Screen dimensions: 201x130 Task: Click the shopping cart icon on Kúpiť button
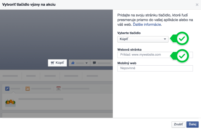(x=52, y=63)
